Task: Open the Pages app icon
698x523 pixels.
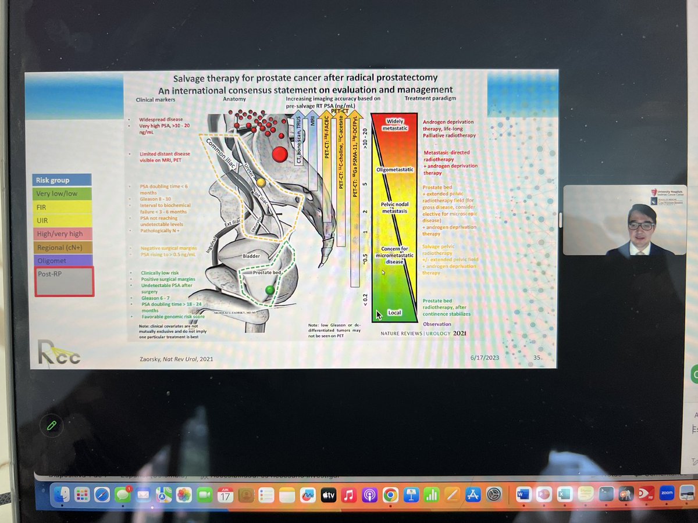Action: coord(452,493)
